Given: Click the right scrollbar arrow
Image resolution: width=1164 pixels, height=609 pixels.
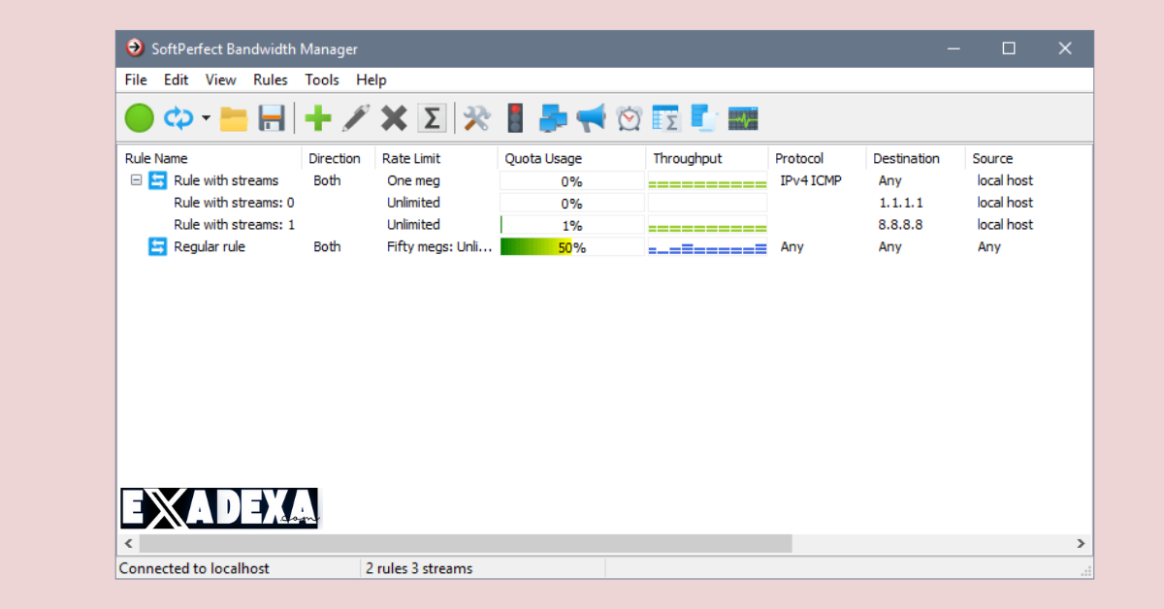Looking at the screenshot, I should pos(1081,544).
